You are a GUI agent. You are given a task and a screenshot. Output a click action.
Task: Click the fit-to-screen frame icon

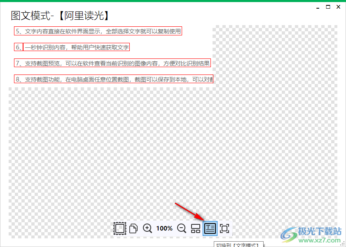click(224, 228)
